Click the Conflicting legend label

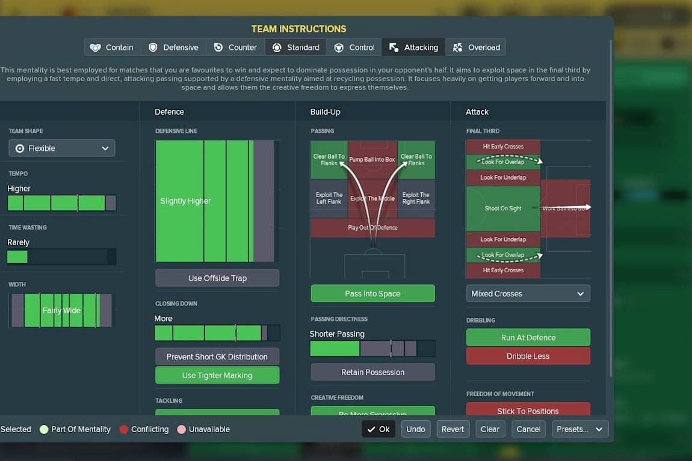(150, 429)
